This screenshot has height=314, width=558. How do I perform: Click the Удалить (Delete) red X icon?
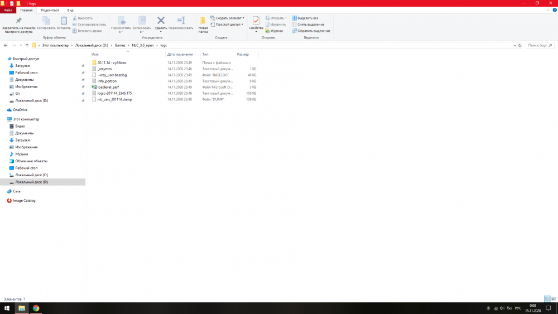pyautogui.click(x=161, y=21)
